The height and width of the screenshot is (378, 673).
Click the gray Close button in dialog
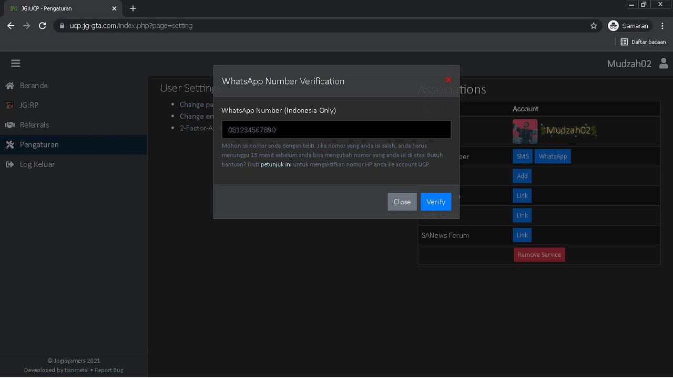point(402,202)
